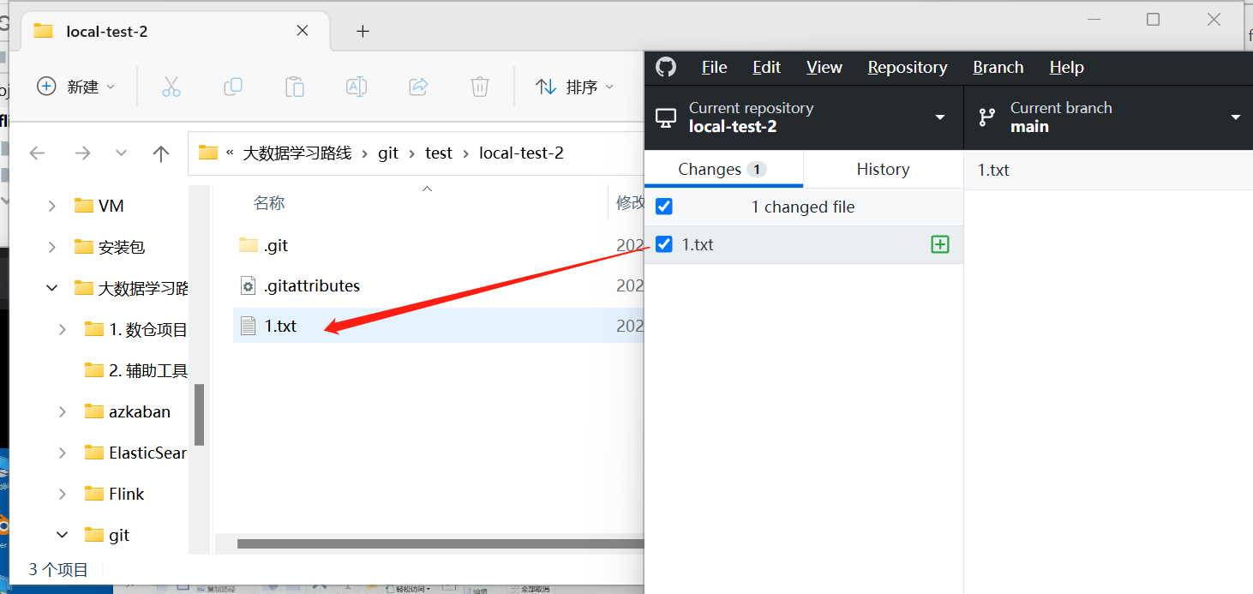This screenshot has width=1253, height=594.
Task: Click the Paste clipboard icon in Explorer toolbar
Action: point(295,87)
